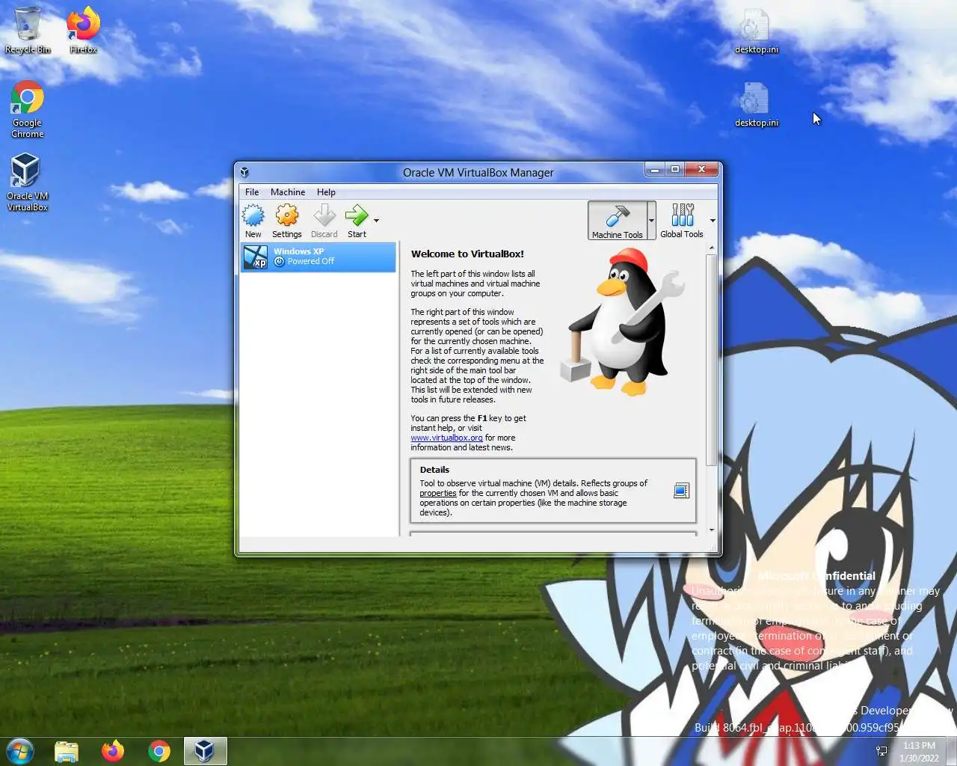
Task: Select the Recycle Bin desktop icon
Action: click(x=28, y=31)
